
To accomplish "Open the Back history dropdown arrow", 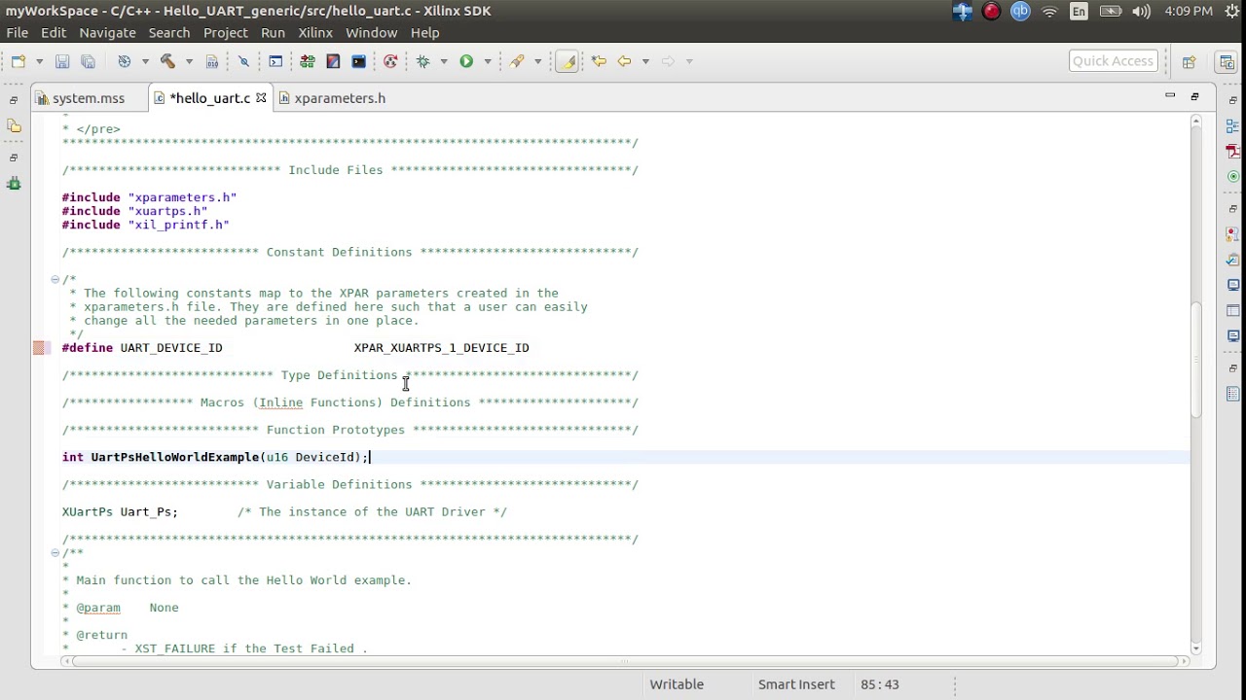I will pos(644,61).
